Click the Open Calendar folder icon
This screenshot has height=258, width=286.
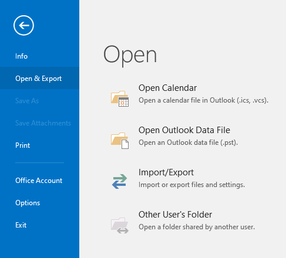coord(120,99)
